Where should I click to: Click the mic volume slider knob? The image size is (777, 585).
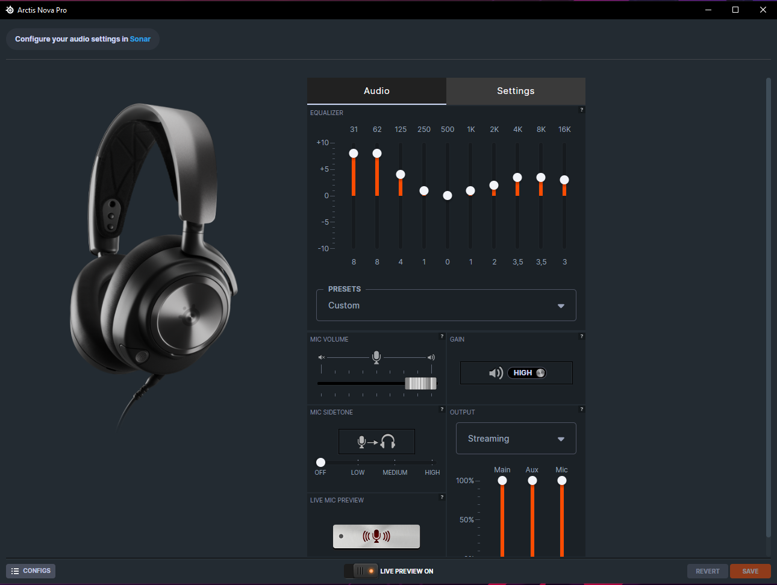point(420,383)
